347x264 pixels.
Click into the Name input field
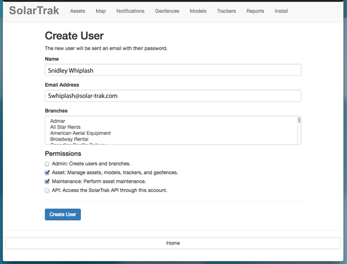click(x=173, y=70)
